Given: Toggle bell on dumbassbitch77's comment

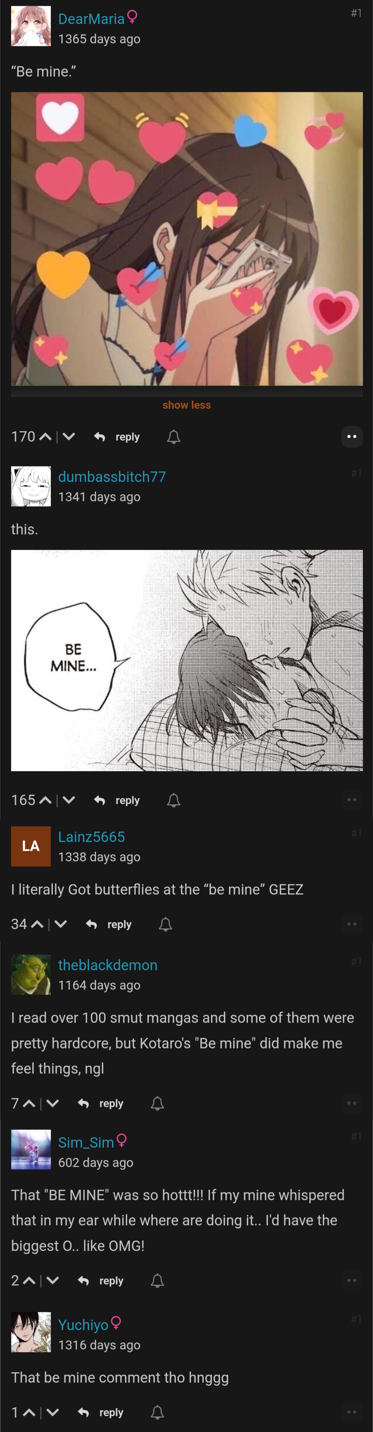Looking at the screenshot, I should pos(174,801).
